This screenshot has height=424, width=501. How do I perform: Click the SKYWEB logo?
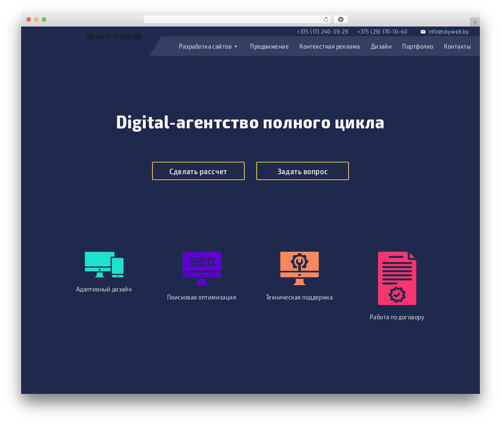[114, 37]
